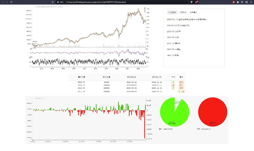Open the extensions puzzle piece icon
Image resolution: width=254 pixels, height=151 pixels.
point(238,2)
